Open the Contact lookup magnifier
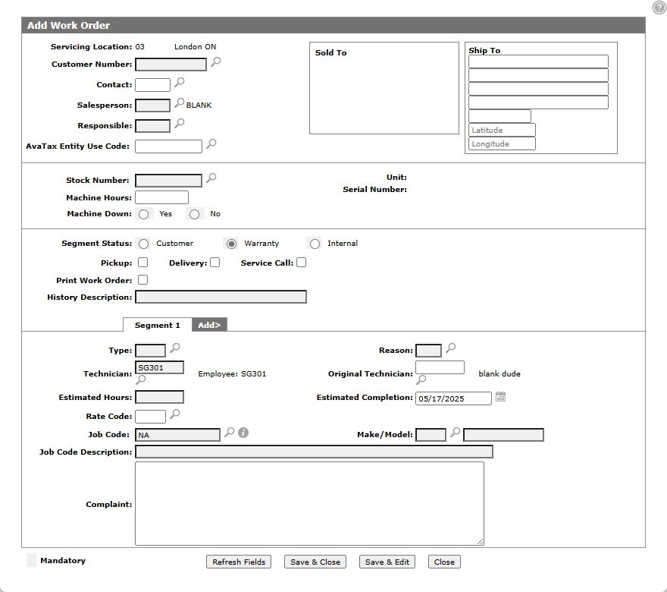The image size is (667, 592). pyautogui.click(x=180, y=82)
